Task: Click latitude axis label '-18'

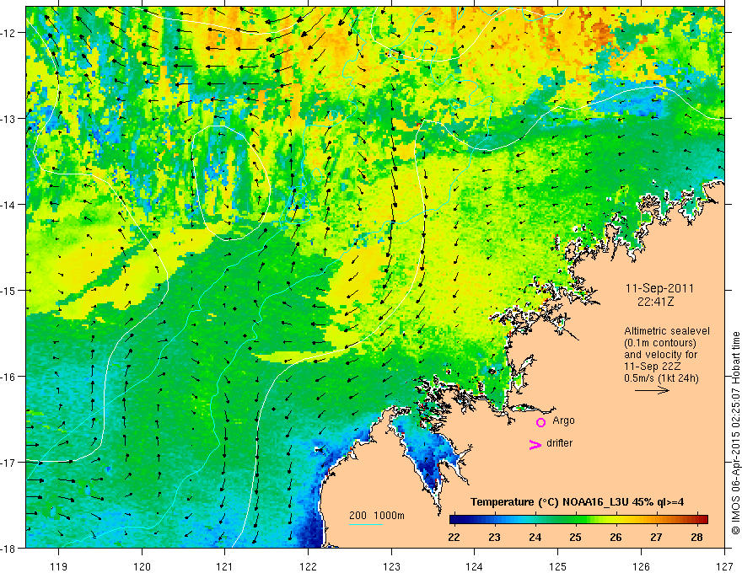Action: coord(8,548)
